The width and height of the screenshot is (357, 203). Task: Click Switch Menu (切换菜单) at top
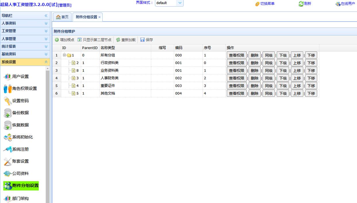pyautogui.click(x=265, y=4)
